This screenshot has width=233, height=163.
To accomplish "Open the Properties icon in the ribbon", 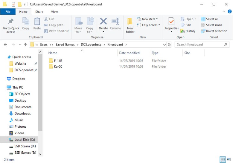I will click(171, 22).
